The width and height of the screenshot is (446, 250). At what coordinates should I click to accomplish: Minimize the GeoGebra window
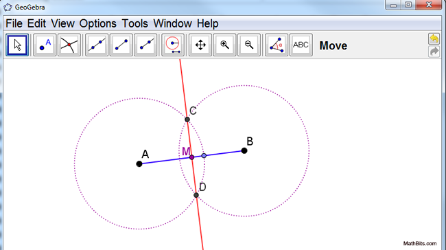[x=393, y=5]
